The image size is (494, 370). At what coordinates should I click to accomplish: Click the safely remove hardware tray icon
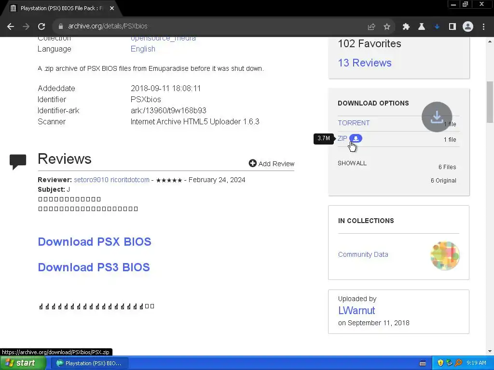[449, 363]
